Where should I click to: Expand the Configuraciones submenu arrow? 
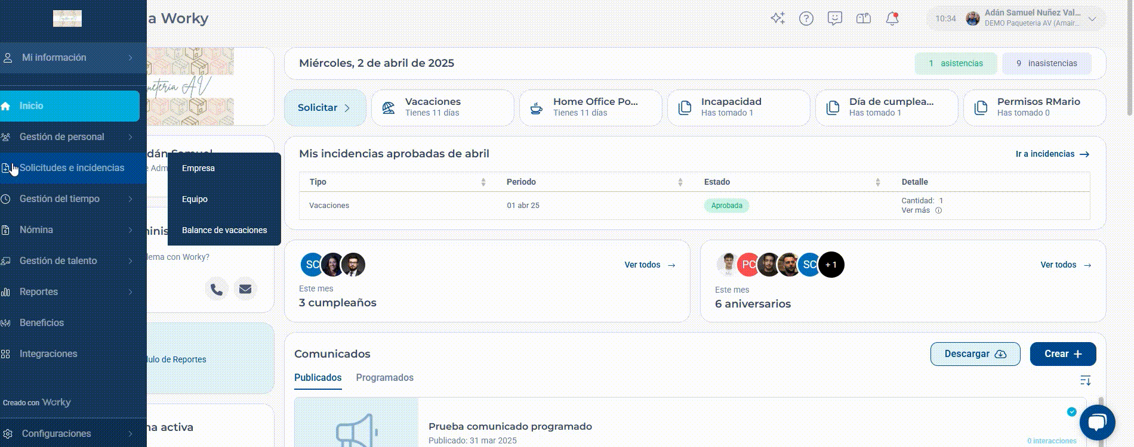point(130,434)
